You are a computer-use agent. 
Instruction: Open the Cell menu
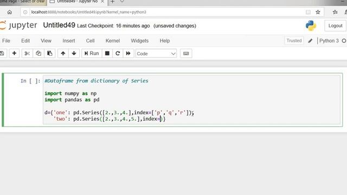(91, 41)
